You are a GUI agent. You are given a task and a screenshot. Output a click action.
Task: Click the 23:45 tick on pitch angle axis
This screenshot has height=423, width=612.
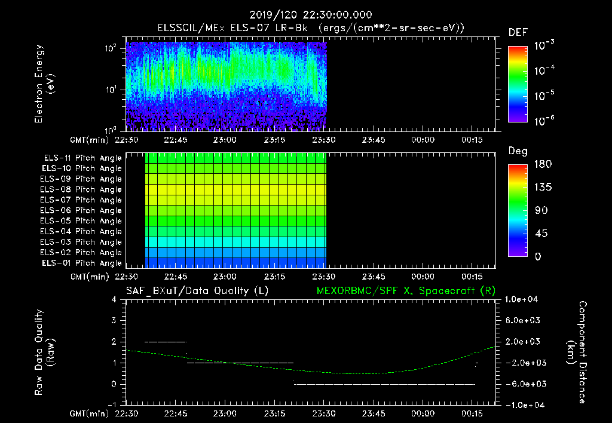(373, 277)
